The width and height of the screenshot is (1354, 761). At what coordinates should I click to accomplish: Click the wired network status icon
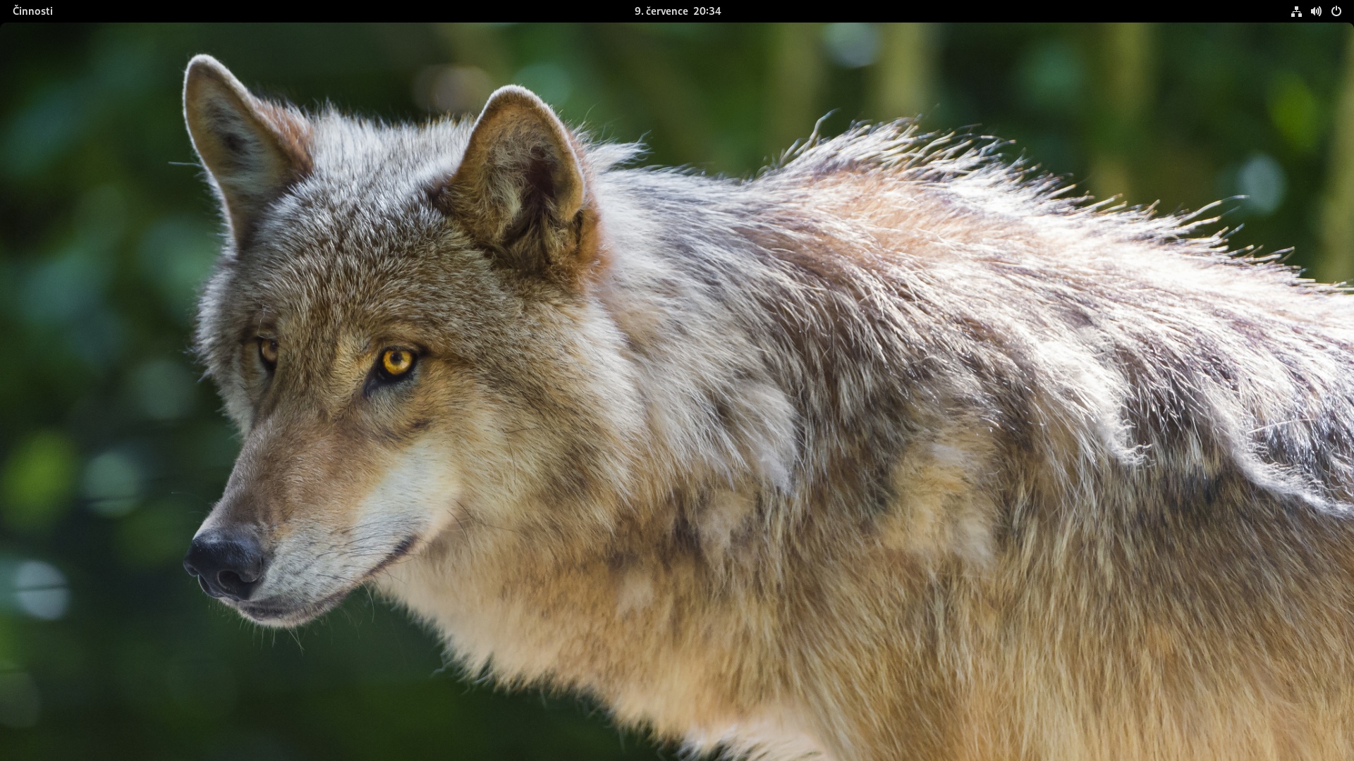(x=1296, y=11)
